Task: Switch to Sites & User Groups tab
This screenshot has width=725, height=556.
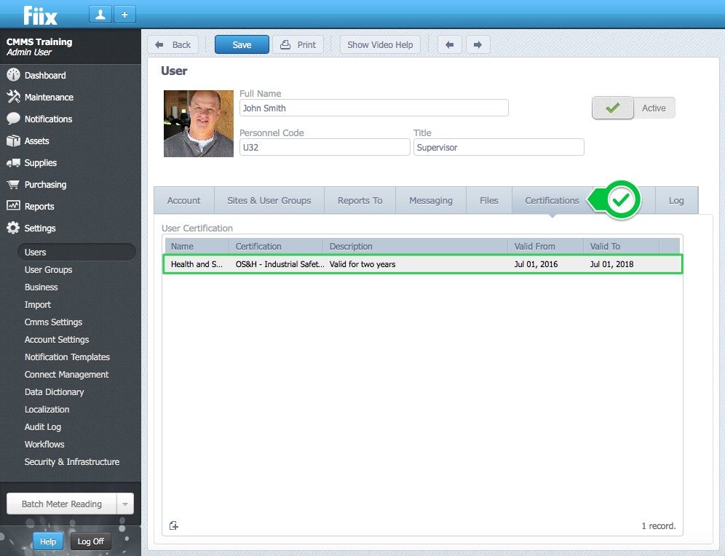Action: 269,201
